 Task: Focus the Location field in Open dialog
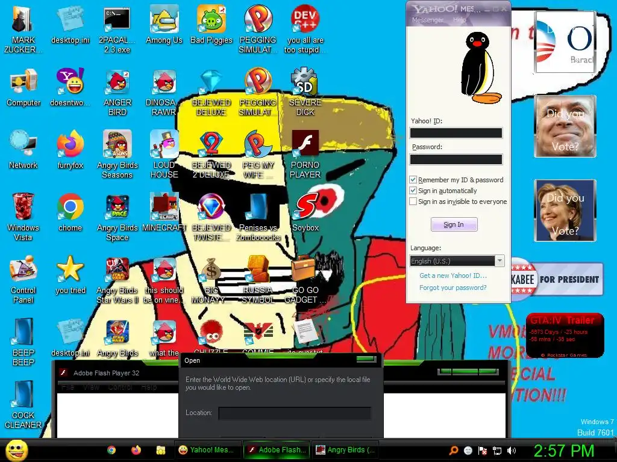pyautogui.click(x=294, y=413)
